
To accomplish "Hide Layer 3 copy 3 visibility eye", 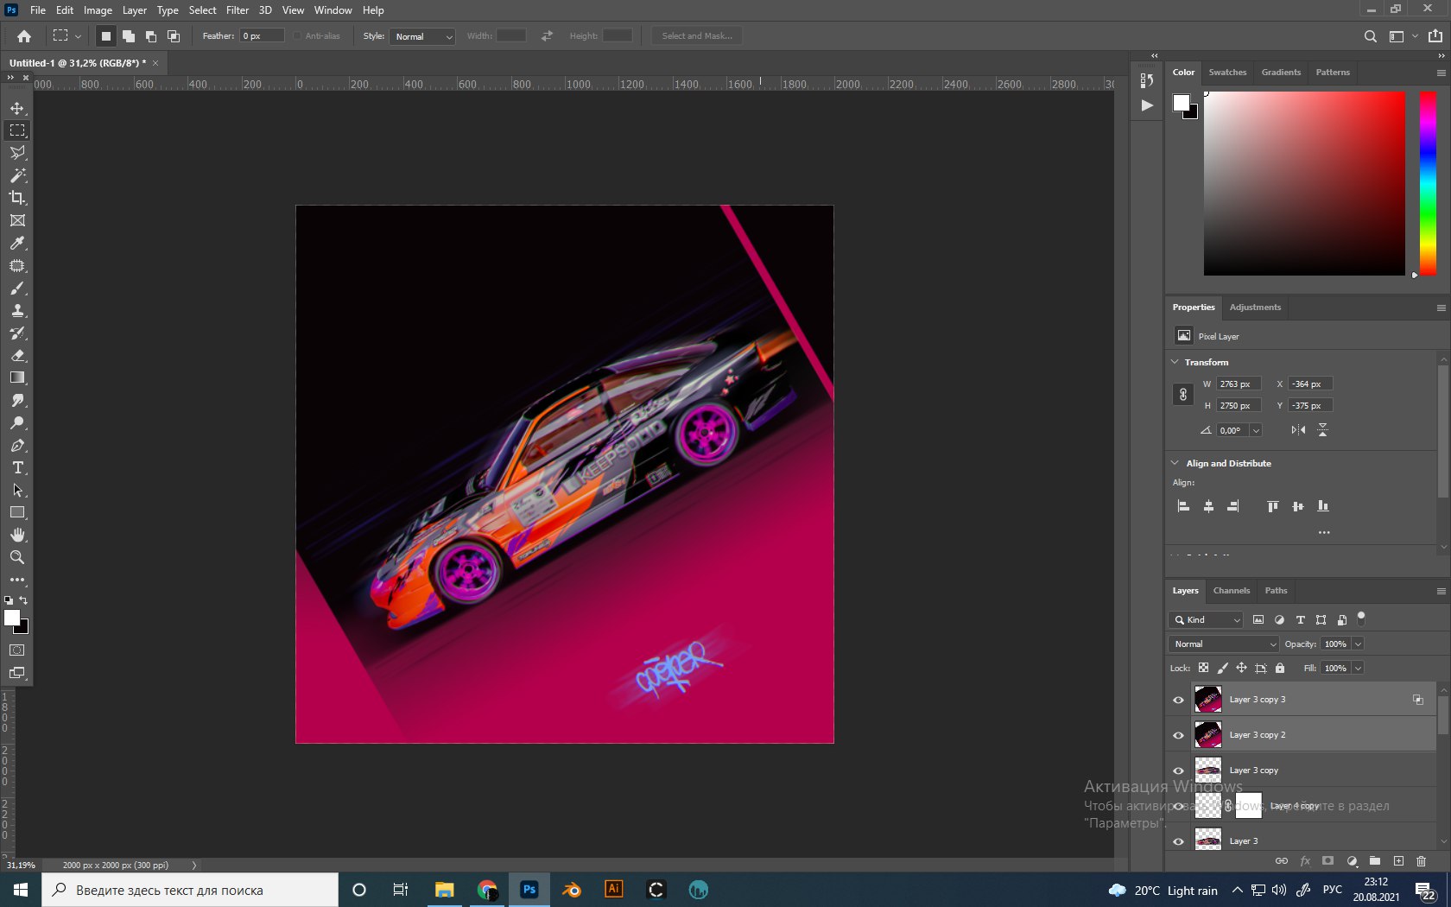I will pos(1178,700).
